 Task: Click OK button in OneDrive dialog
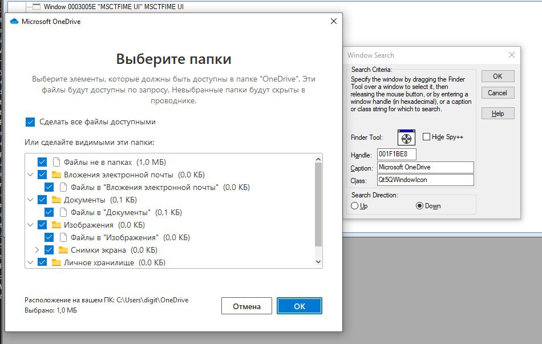(300, 306)
